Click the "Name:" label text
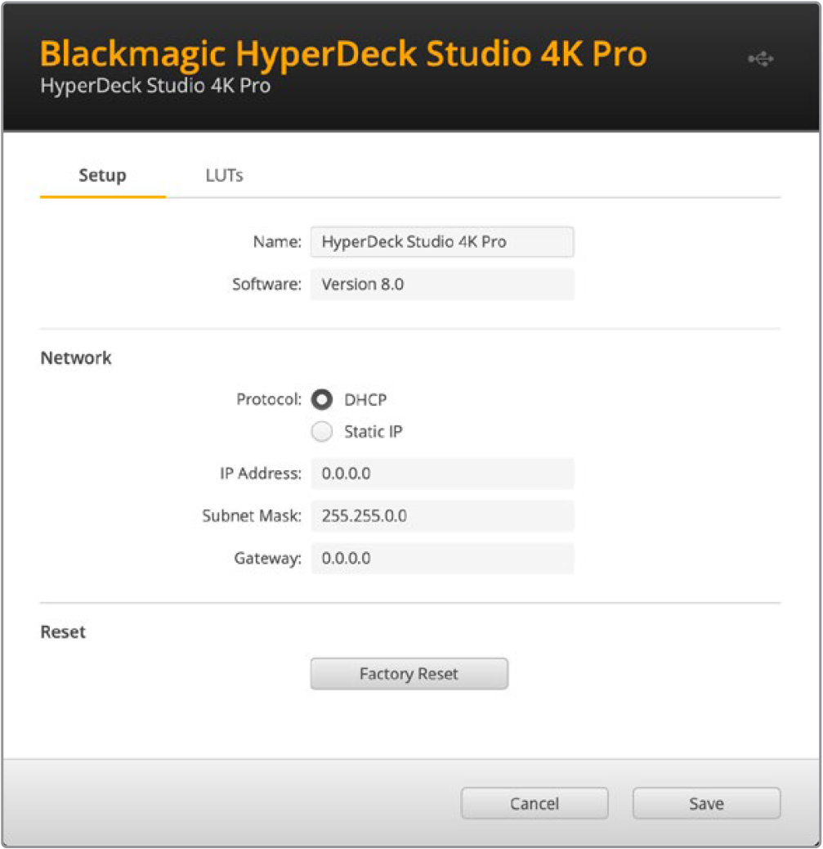Image resolution: width=823 pixels, height=849 pixels. tap(278, 242)
